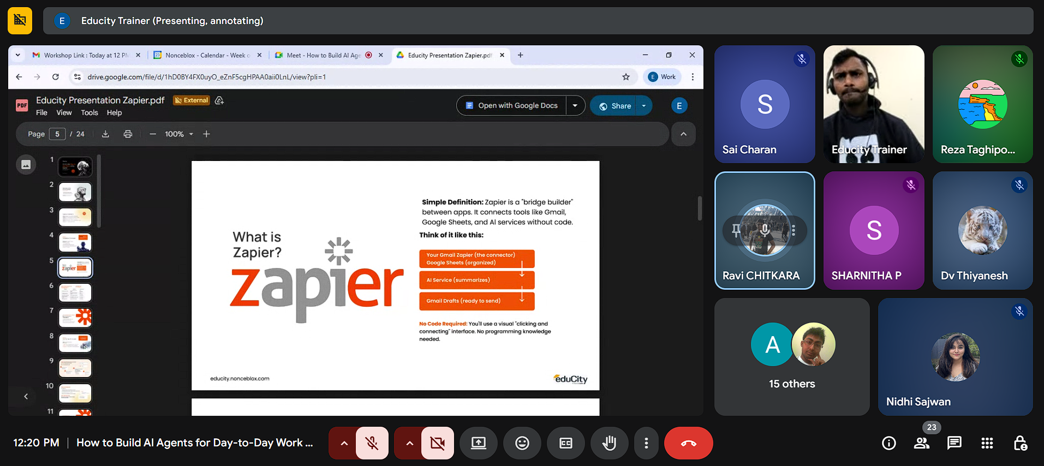1044x466 pixels.
Task: Toggle the raise hand button
Action: tap(610, 443)
